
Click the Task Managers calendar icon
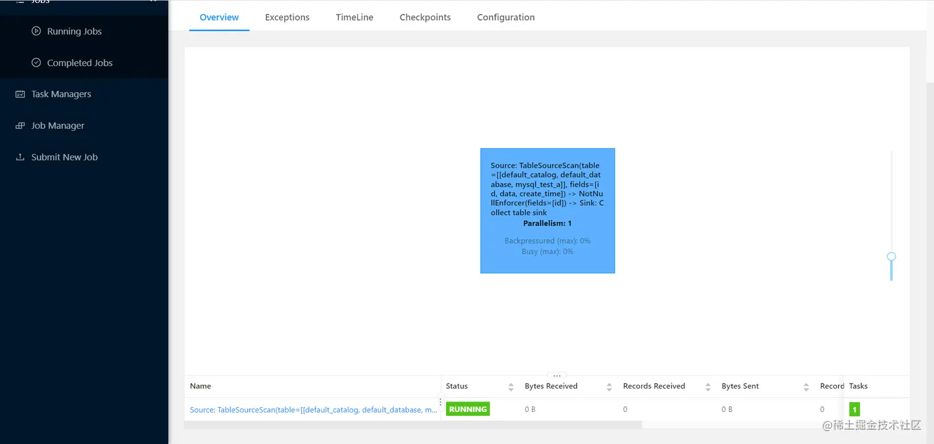click(20, 94)
